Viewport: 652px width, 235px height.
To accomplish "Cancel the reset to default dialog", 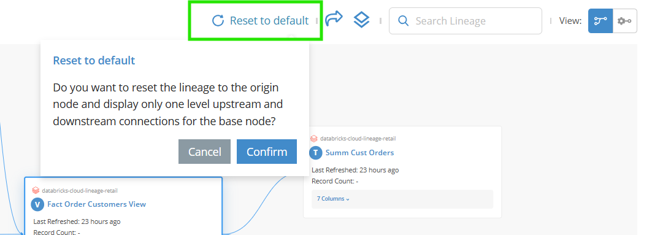I will click(205, 152).
